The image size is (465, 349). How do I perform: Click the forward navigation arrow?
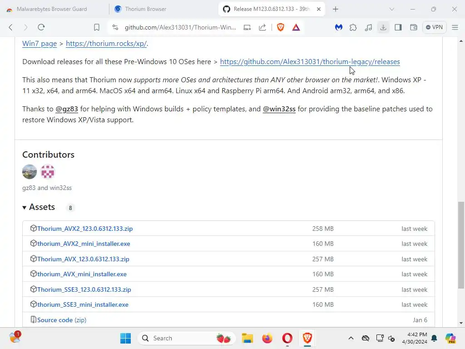25,27
